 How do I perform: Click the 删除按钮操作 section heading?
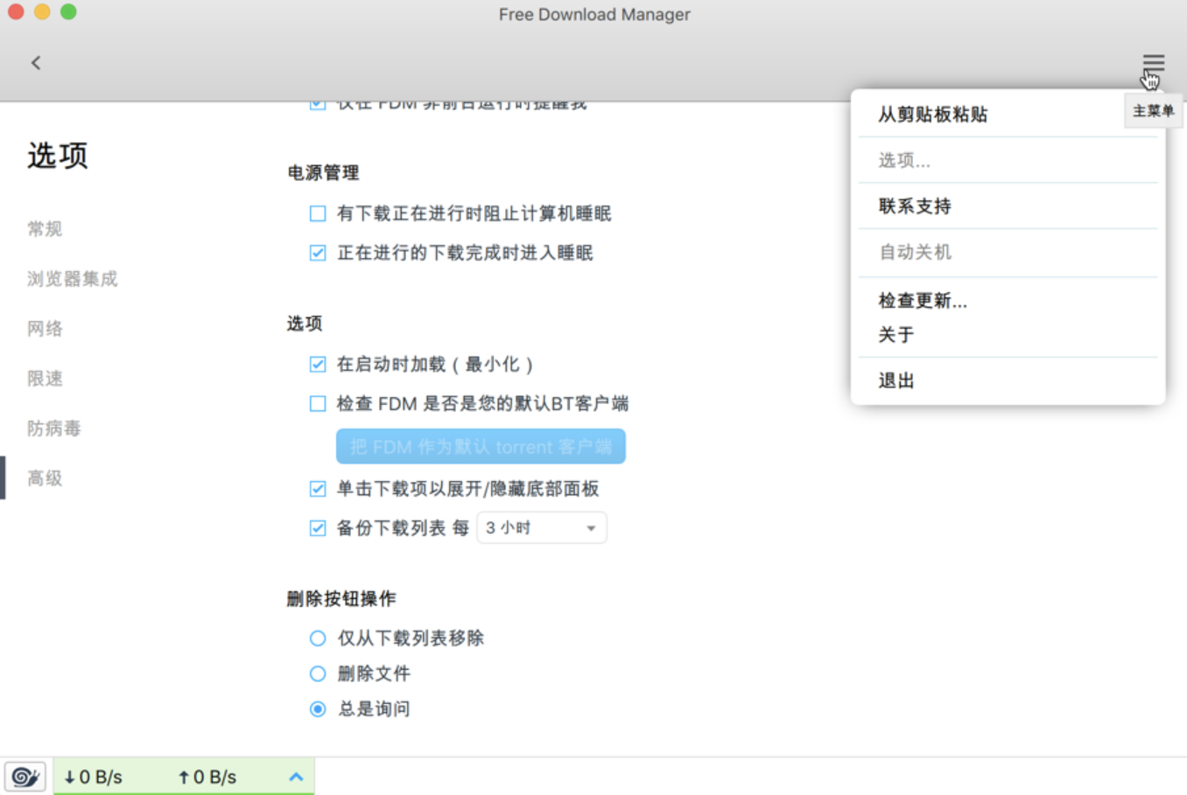pyautogui.click(x=341, y=599)
